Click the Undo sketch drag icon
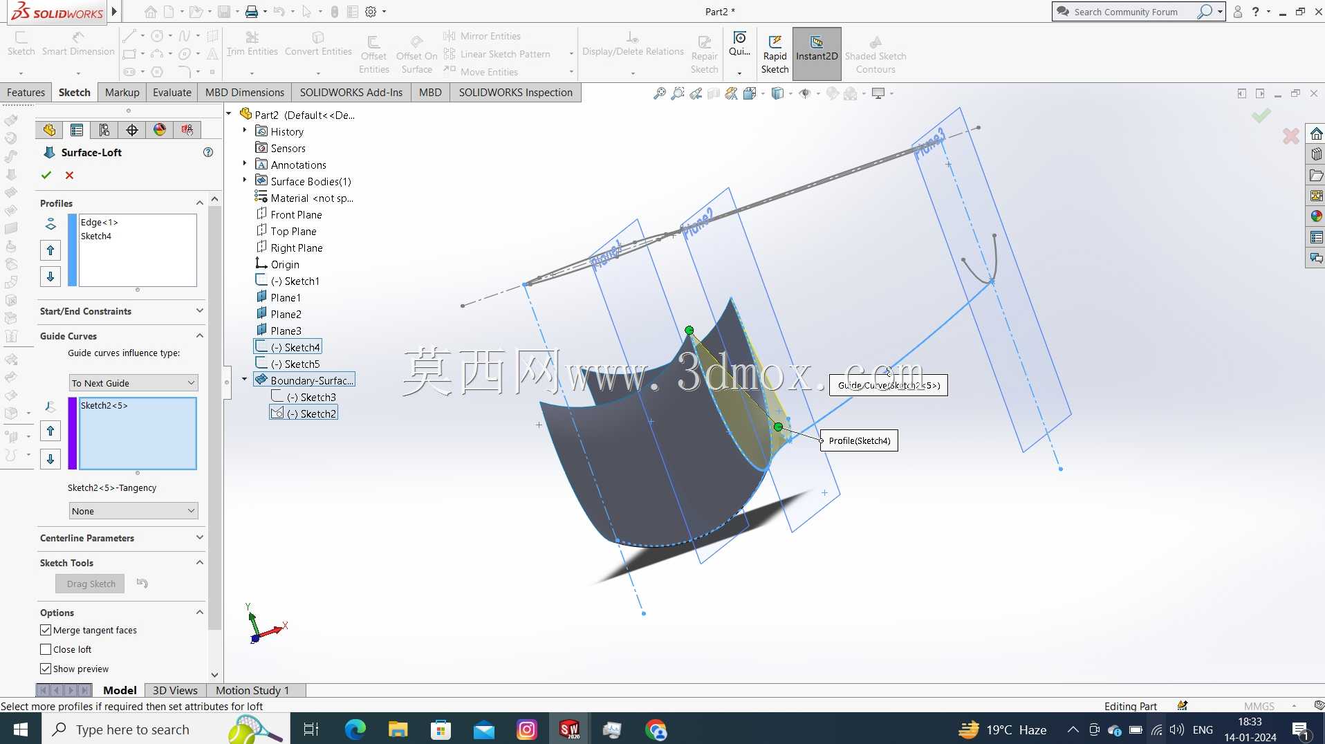1325x744 pixels. [142, 583]
